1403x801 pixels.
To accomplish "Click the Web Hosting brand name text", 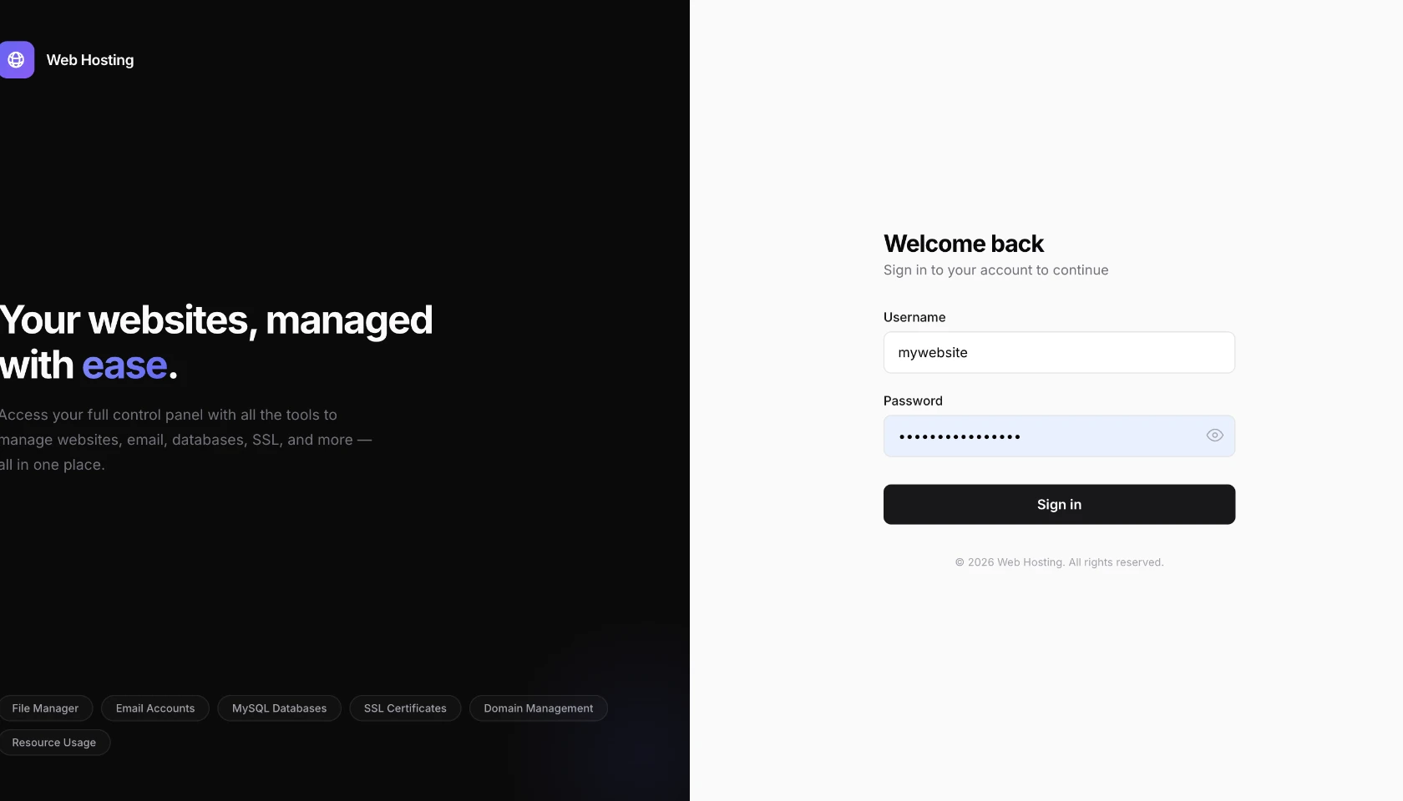I will (x=90, y=60).
